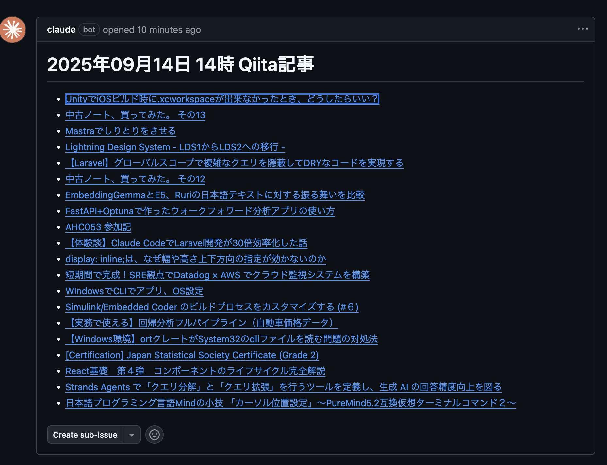This screenshot has width=607, height=465.
Task: Open the issue options kebab menu
Action: tap(582, 29)
